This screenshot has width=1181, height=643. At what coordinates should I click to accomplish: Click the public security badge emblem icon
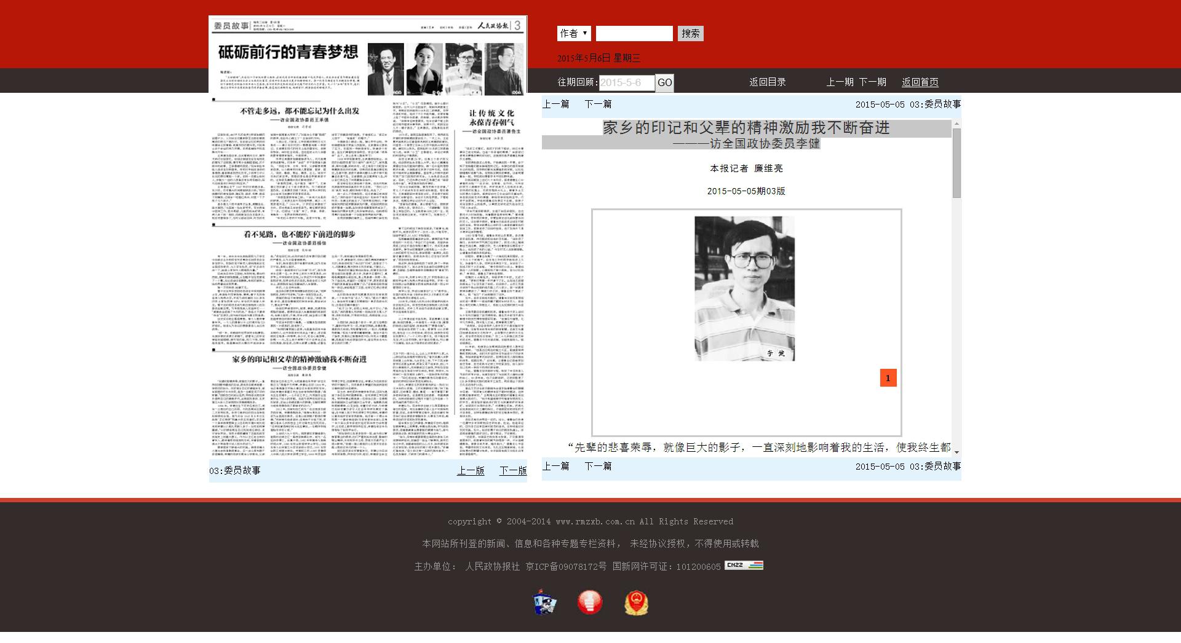point(637,602)
